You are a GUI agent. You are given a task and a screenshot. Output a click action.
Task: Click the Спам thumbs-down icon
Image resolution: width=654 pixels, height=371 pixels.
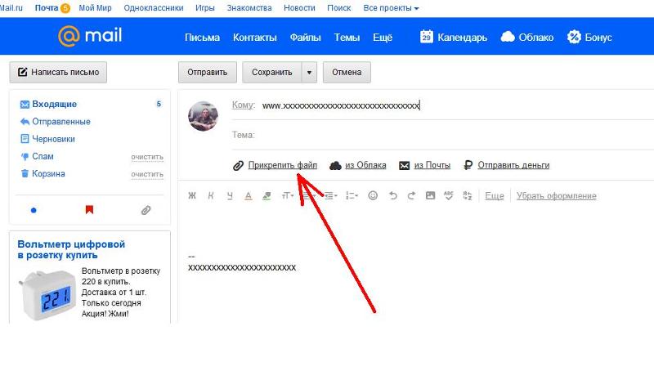pos(25,156)
